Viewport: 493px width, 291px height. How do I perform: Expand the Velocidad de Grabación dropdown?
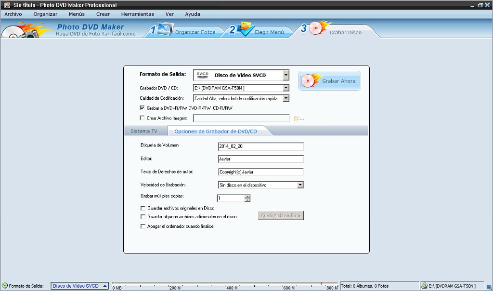pos(300,185)
